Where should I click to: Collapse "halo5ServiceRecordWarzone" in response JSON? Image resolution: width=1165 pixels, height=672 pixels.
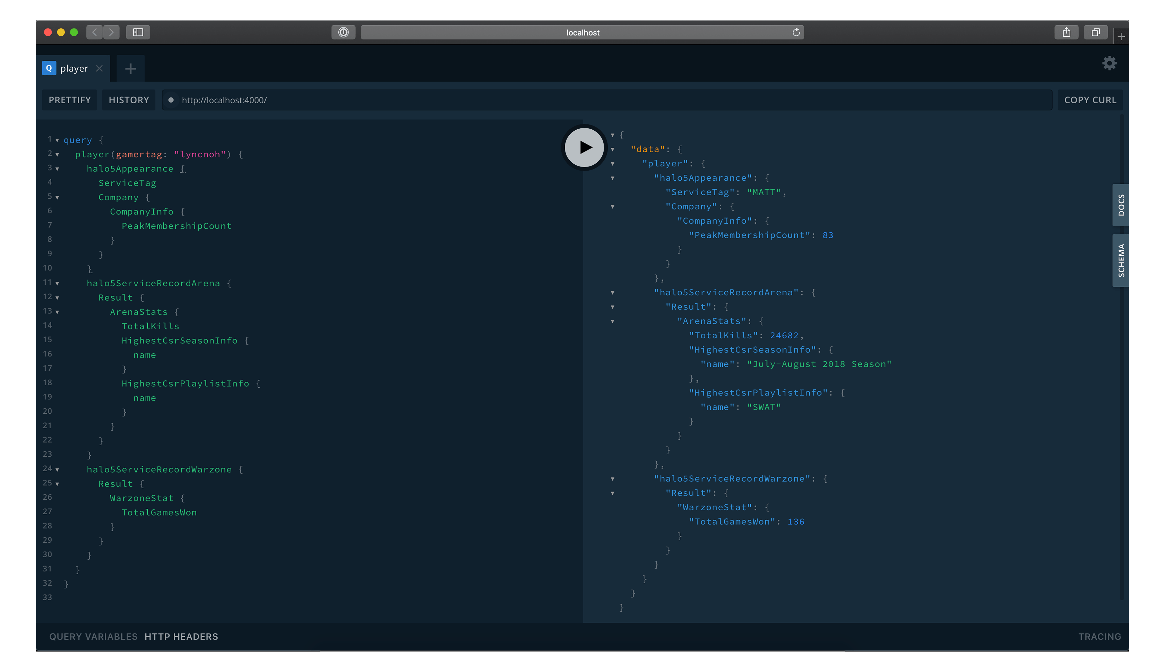[613, 479]
